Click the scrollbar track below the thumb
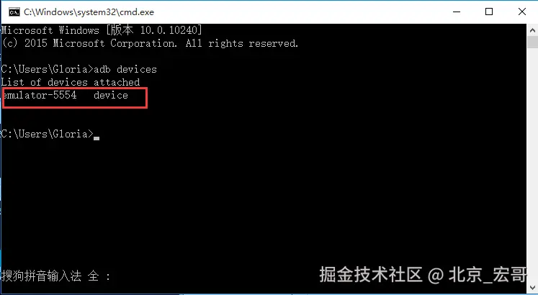Screen dimensions: 538x295 (x=532, y=165)
